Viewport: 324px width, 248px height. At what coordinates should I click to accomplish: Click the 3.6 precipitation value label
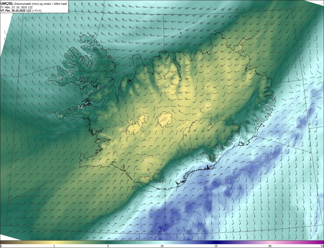60,116
